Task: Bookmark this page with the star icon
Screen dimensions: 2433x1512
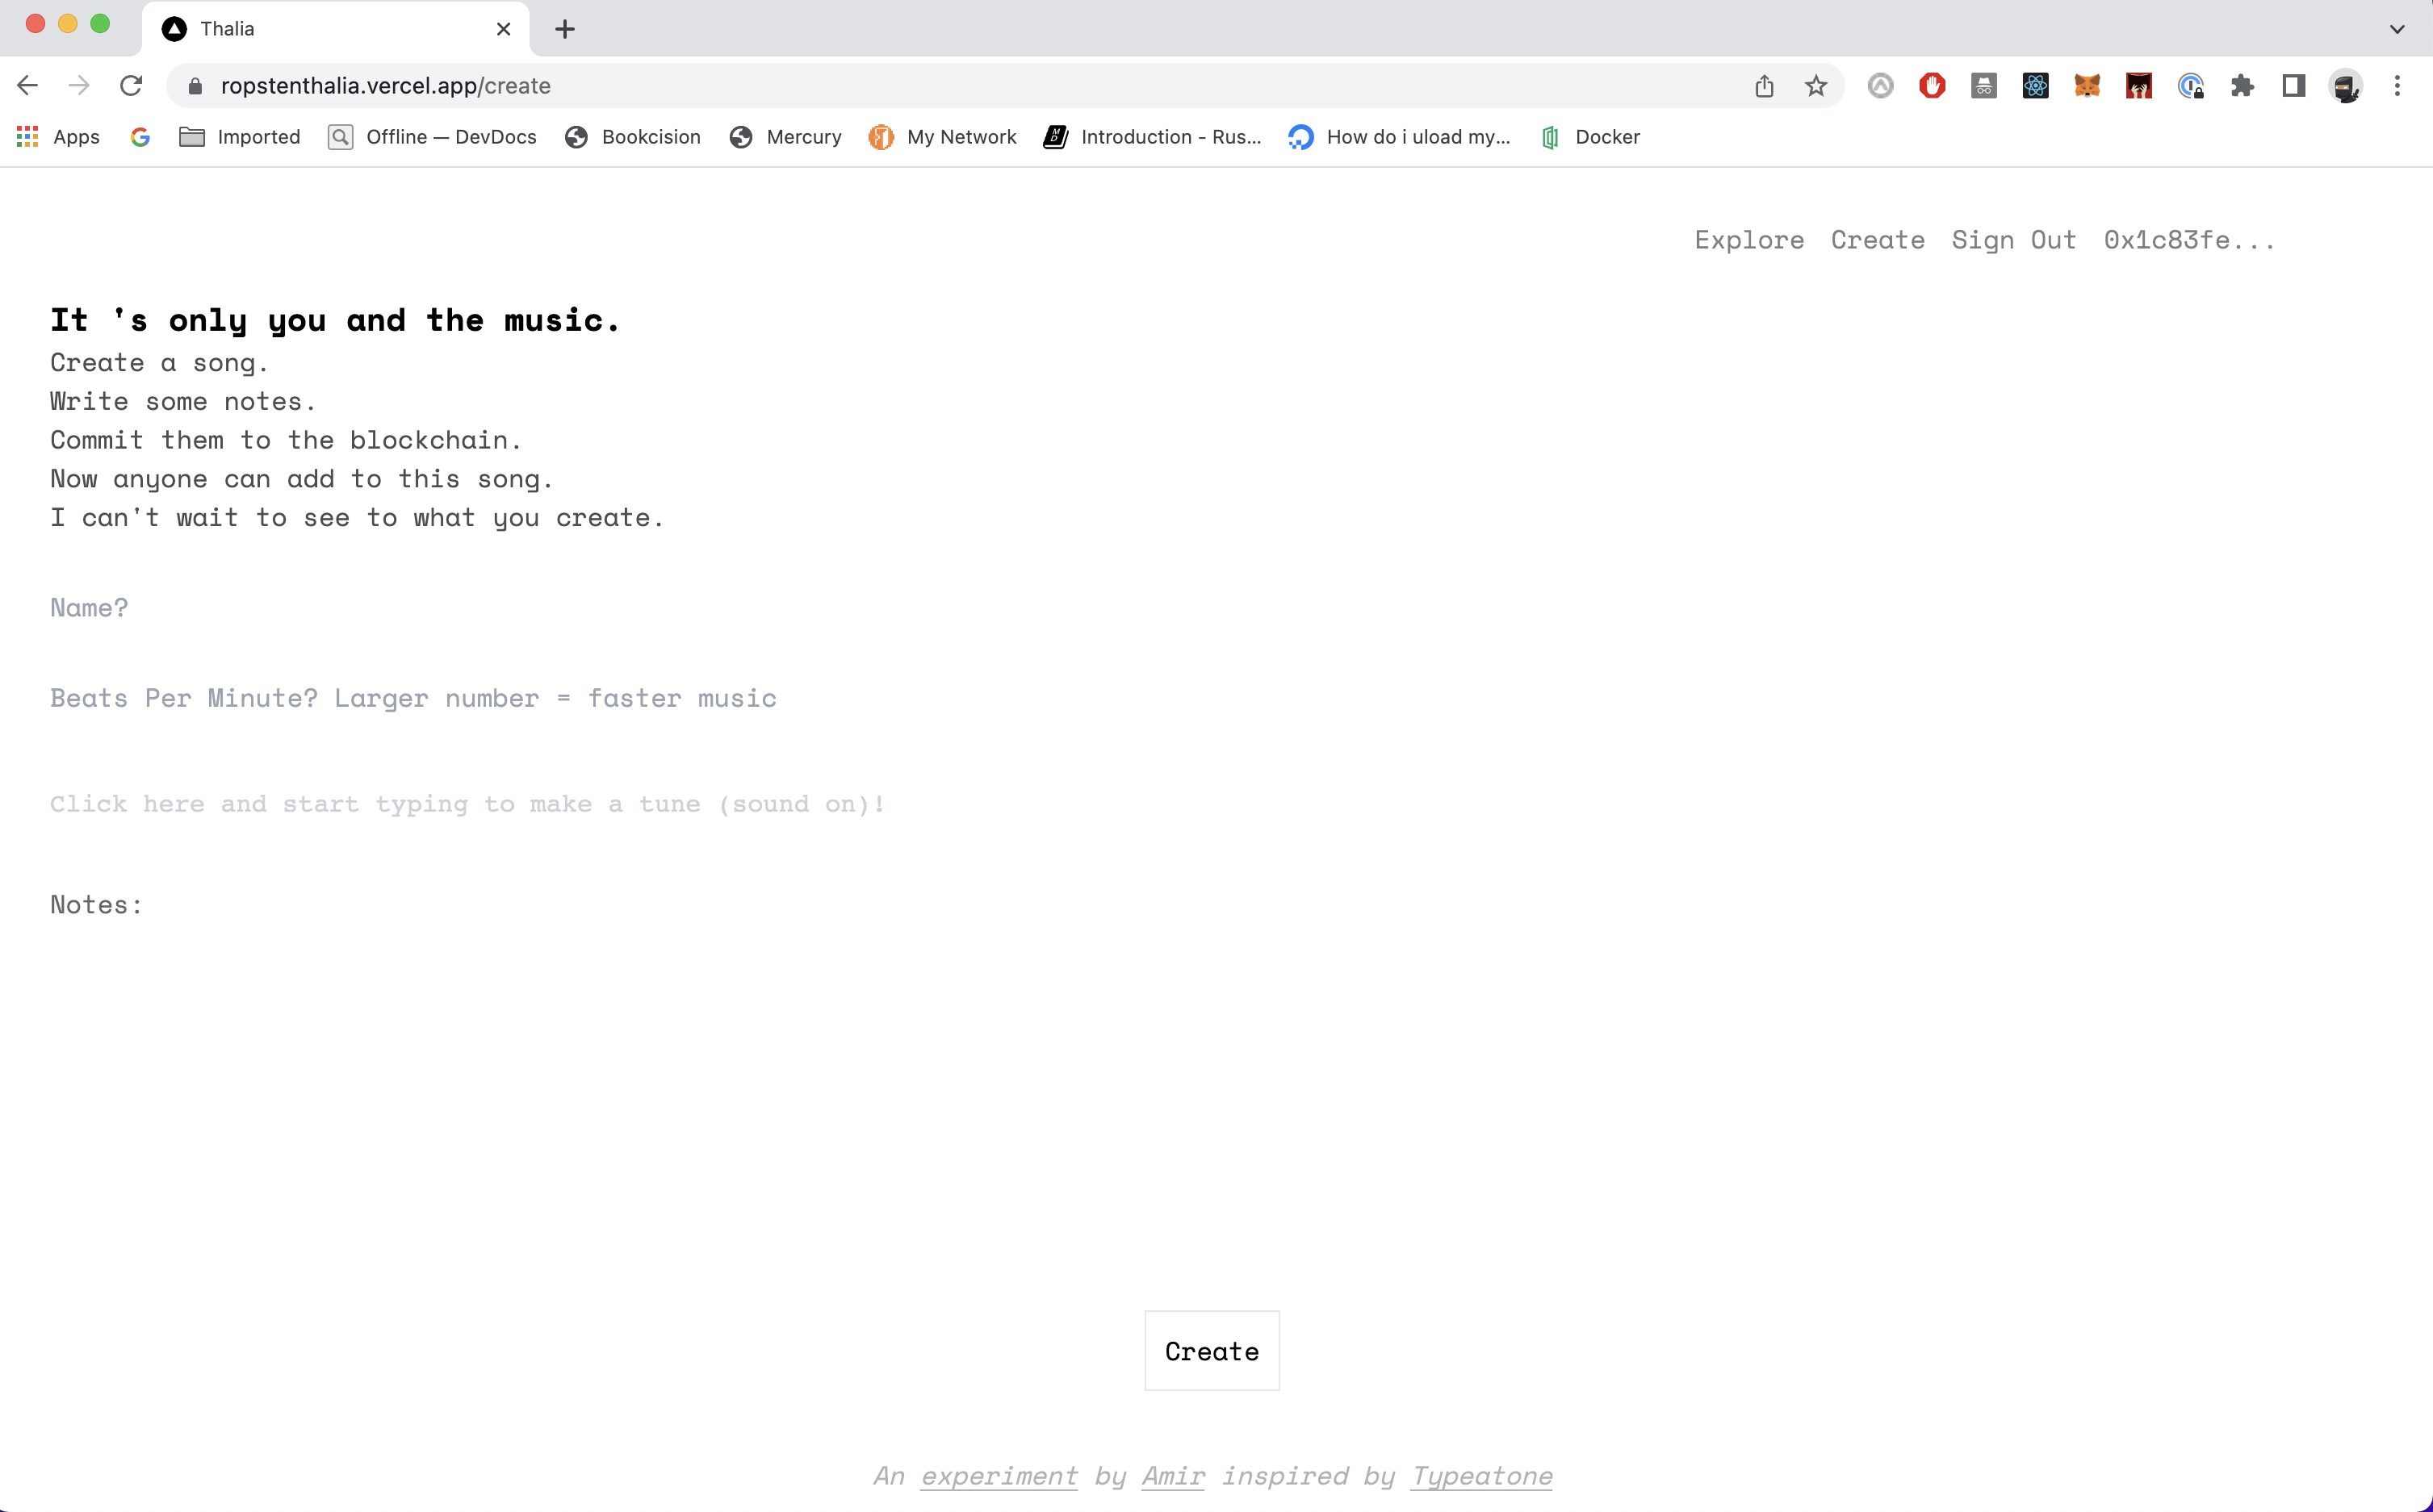Action: [1815, 86]
